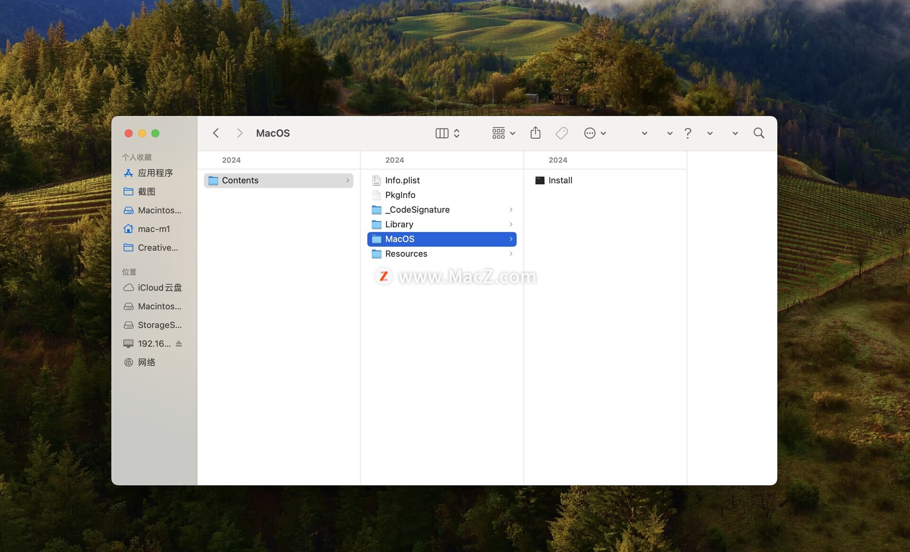Open the mac-m1 home folder
Image resolution: width=910 pixels, height=552 pixels.
[154, 229]
